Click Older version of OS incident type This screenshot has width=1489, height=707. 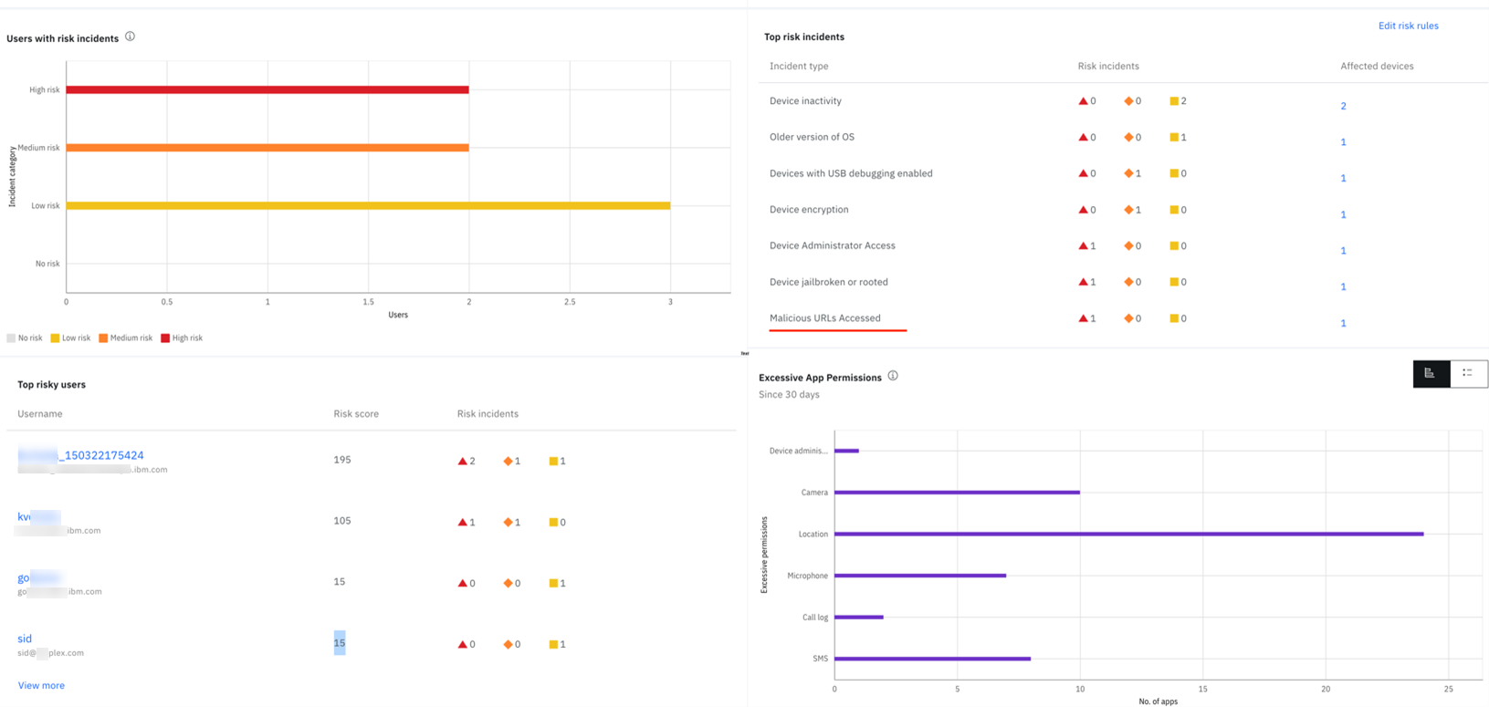click(x=812, y=137)
